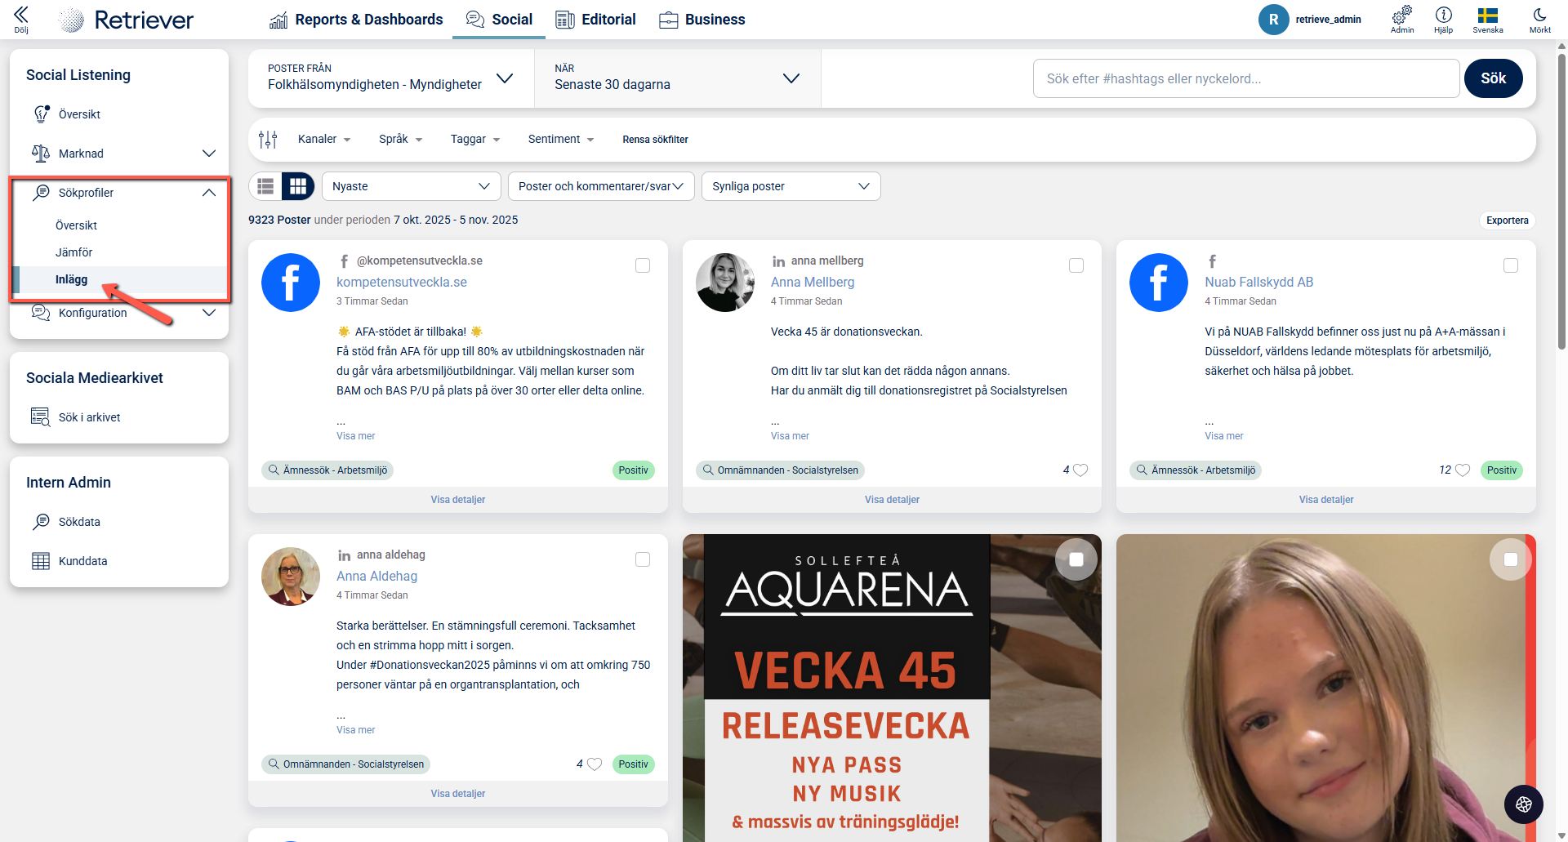Click Anna Mellberg's profile photo
Screen dimensions: 1568x842
725,283
